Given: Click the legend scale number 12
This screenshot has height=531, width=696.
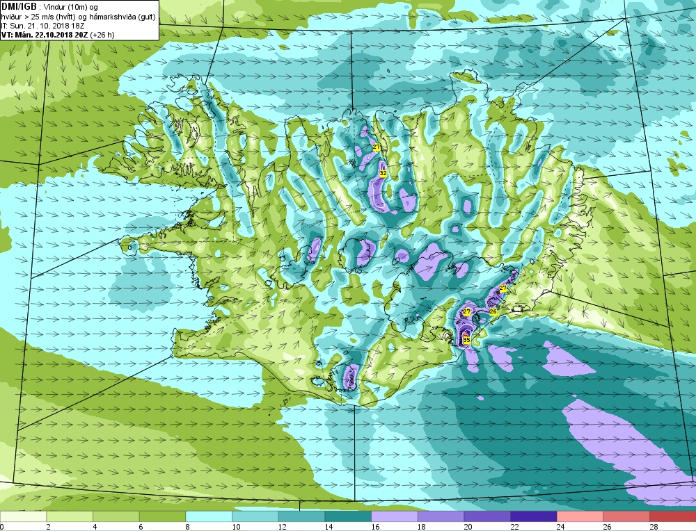Looking at the screenshot, I should pos(283,527).
